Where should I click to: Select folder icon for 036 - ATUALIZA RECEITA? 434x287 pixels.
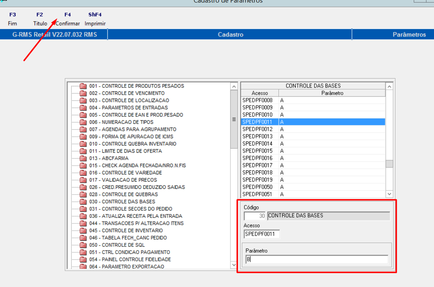pos(83,216)
